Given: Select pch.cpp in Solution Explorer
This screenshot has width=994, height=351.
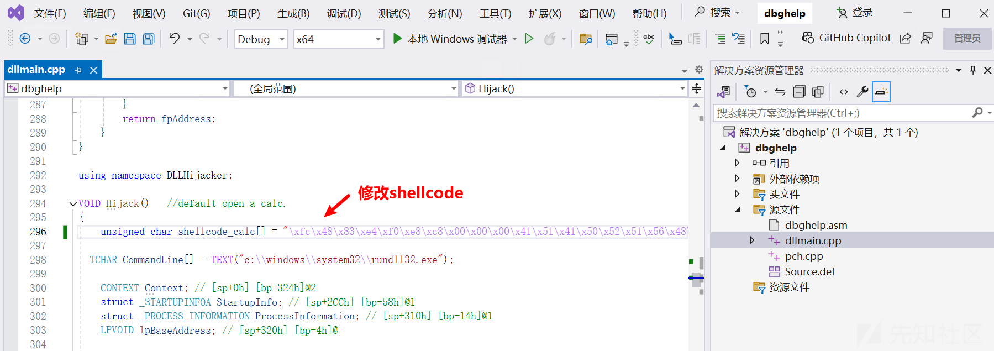Looking at the screenshot, I should 803,256.
